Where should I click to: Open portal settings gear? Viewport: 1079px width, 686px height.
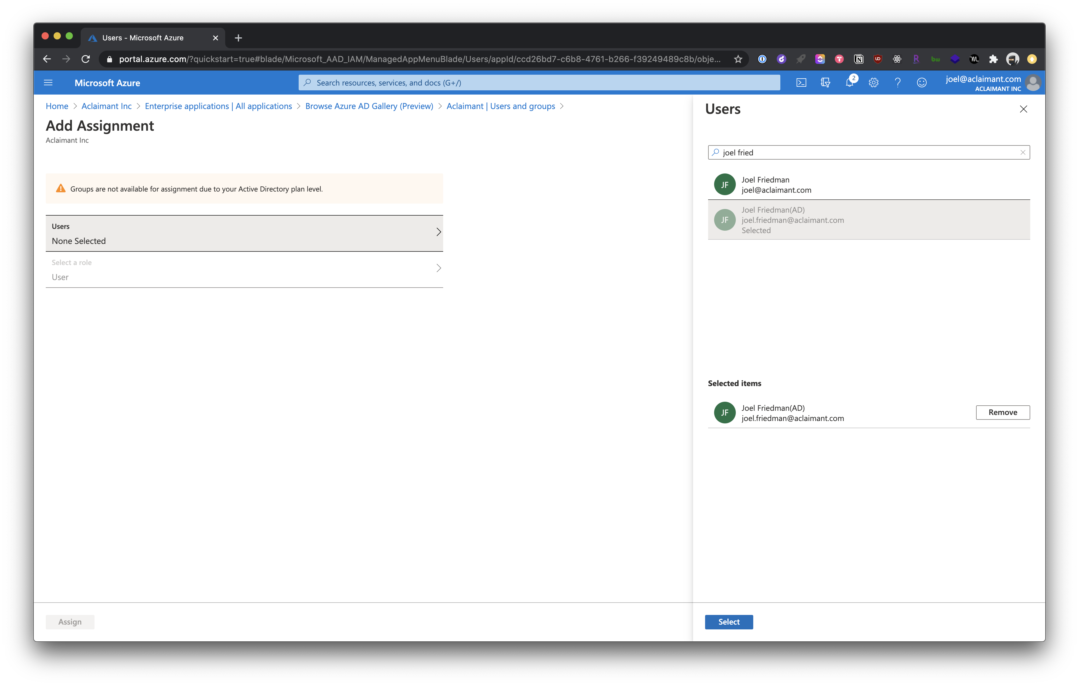tap(873, 83)
